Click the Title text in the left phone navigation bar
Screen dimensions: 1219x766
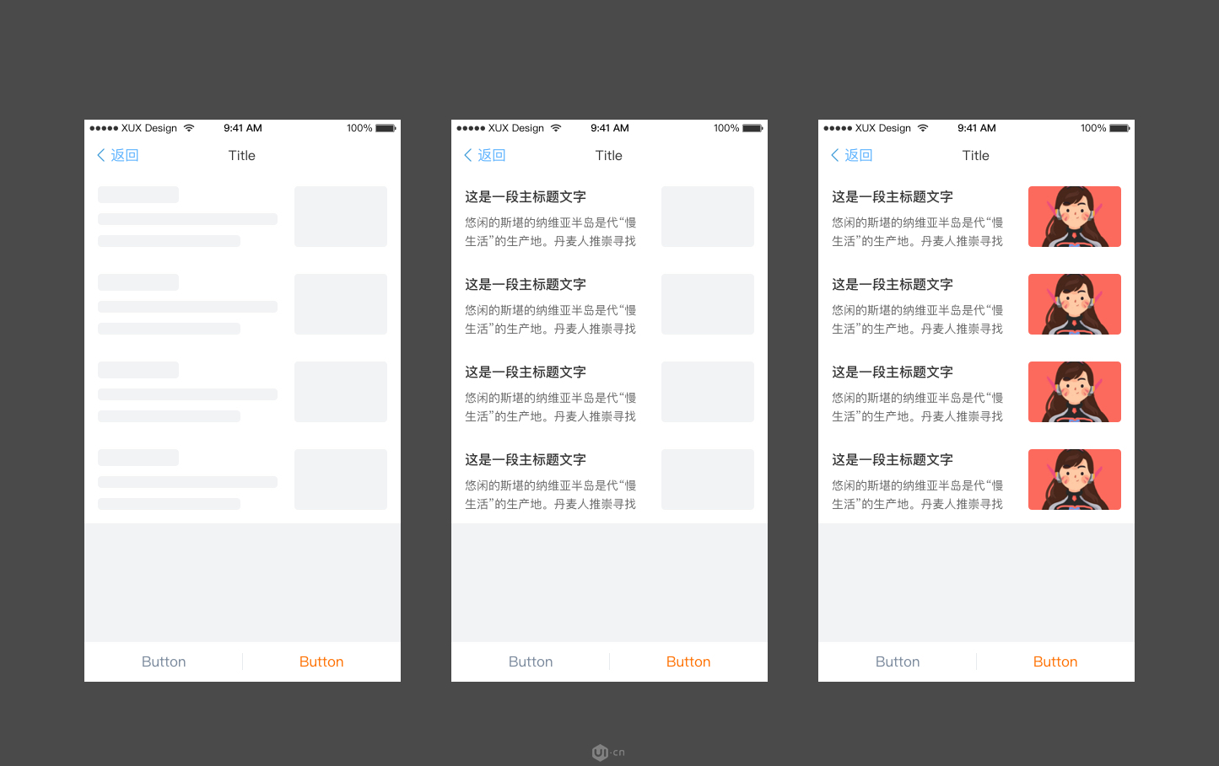[242, 155]
